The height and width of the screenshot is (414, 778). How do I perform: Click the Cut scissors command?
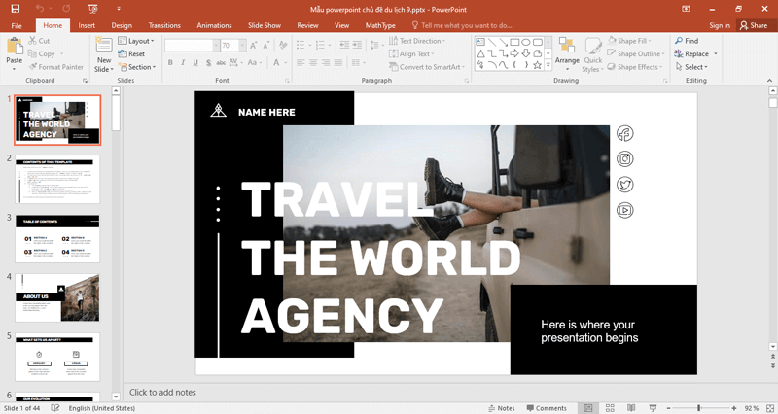coord(39,41)
